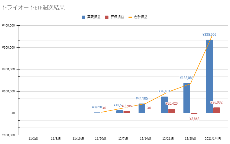
Task: Click the ¥20,420 red data label
Action: coord(172,104)
